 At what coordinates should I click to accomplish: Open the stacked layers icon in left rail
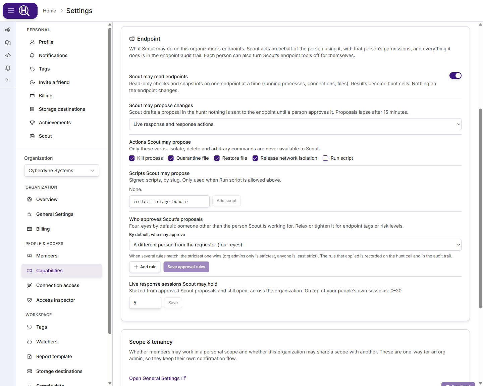(x=8, y=68)
